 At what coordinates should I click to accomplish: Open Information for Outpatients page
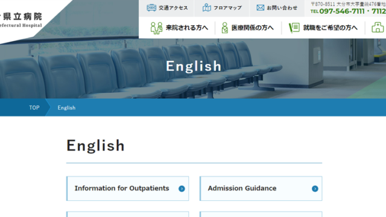point(127,189)
